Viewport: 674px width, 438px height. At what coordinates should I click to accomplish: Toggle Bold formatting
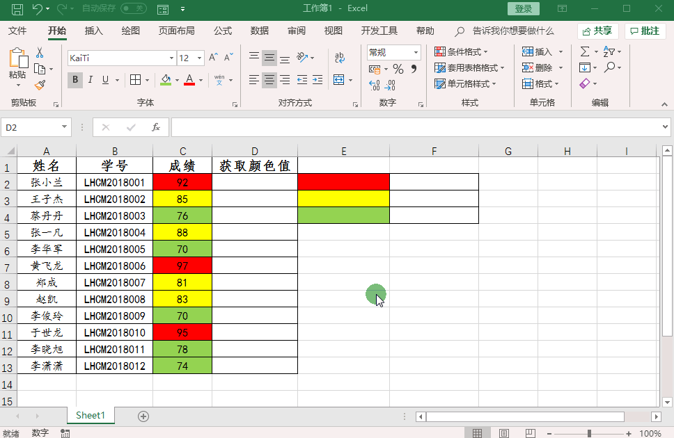(x=75, y=80)
